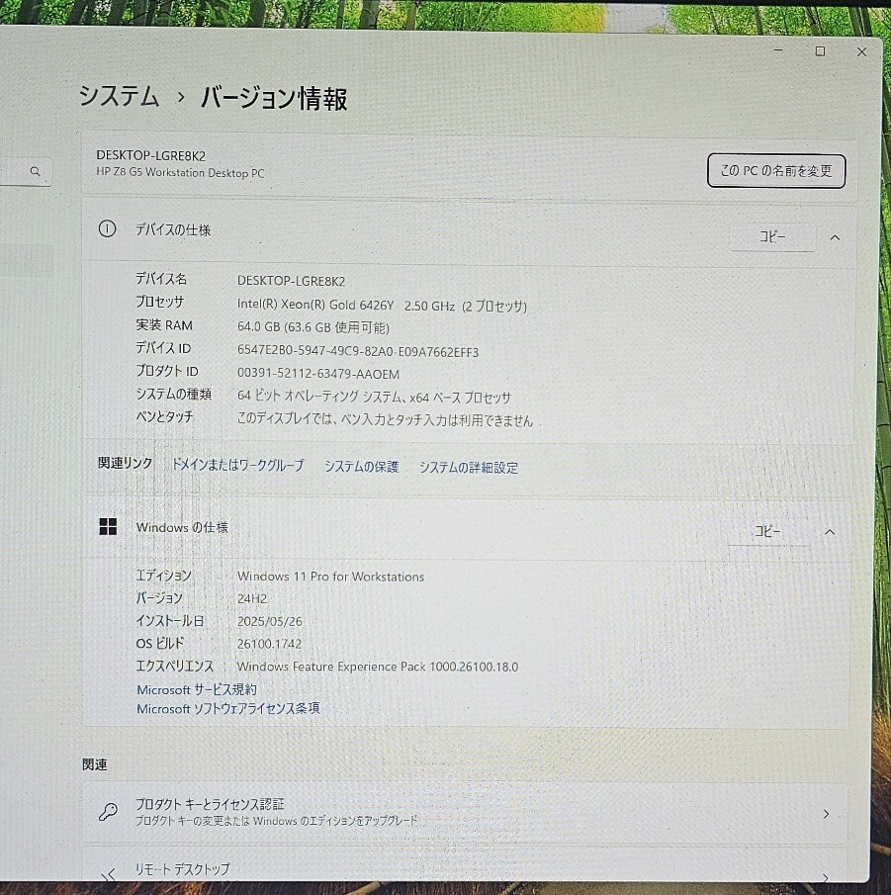Collapse the デバイスの仕様 section chevron
Viewport: 891px width, 895px height.
click(835, 237)
